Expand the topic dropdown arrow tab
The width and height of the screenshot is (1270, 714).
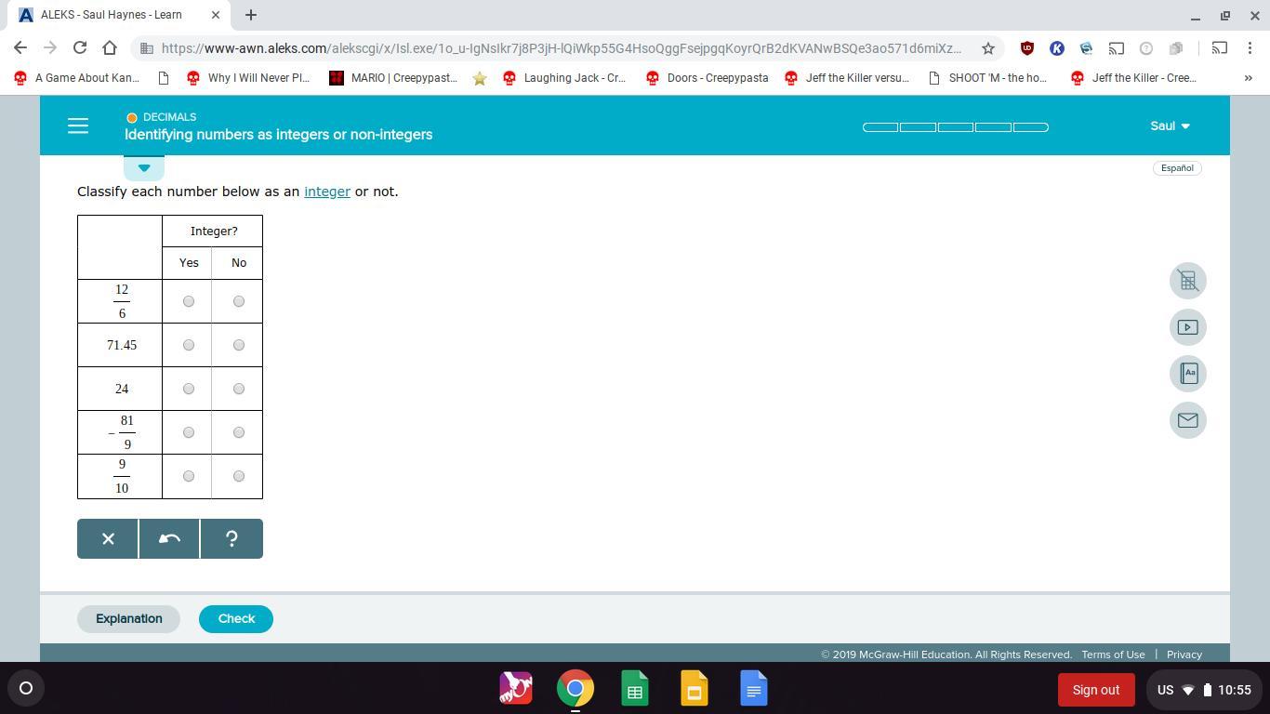pyautogui.click(x=144, y=168)
